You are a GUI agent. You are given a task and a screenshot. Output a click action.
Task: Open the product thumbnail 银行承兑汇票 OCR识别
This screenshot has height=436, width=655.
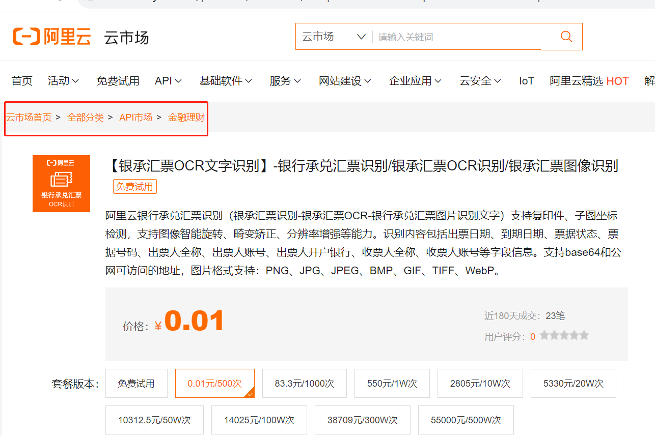(61, 184)
